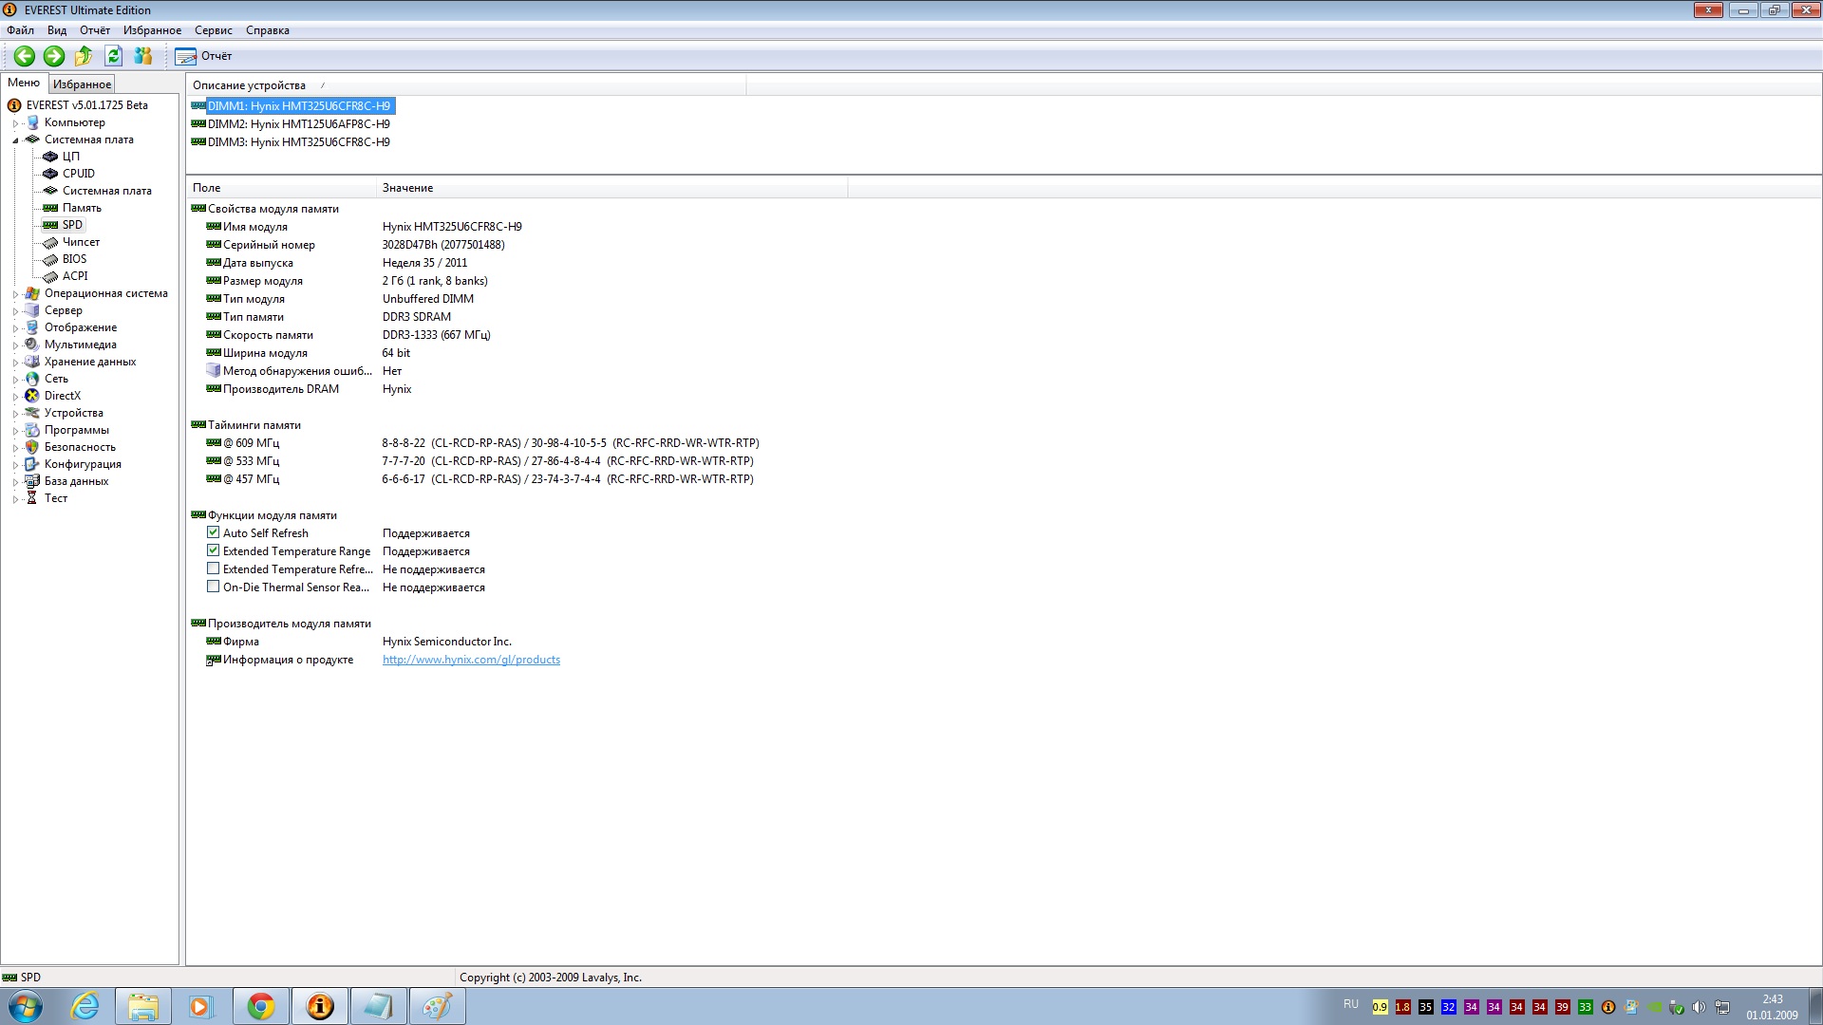Open the Windows Start button

point(26,1006)
